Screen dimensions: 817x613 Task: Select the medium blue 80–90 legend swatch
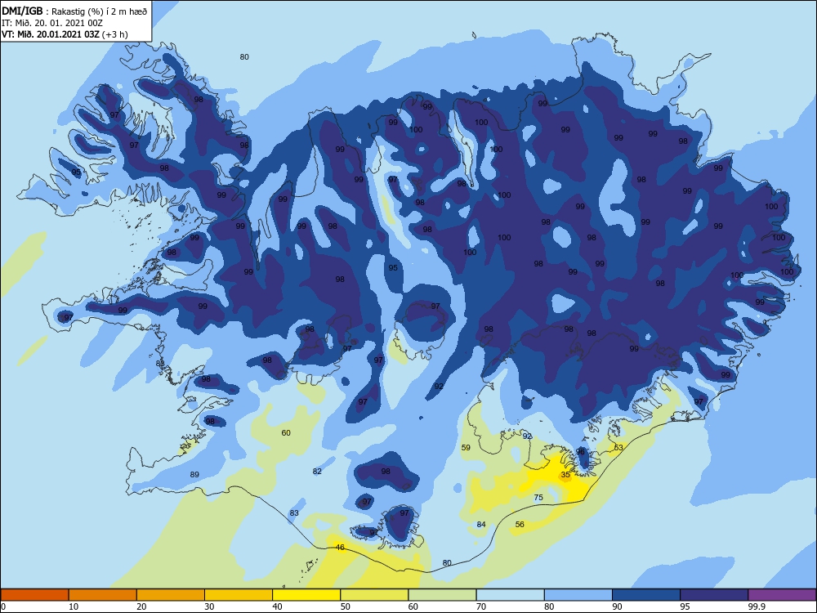pos(578,595)
